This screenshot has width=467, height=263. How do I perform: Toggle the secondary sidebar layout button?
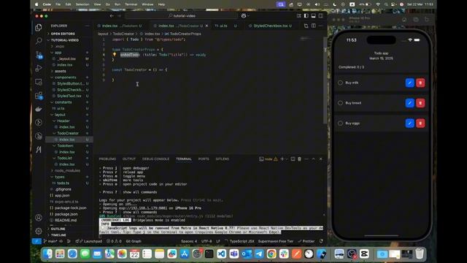tap(321, 16)
